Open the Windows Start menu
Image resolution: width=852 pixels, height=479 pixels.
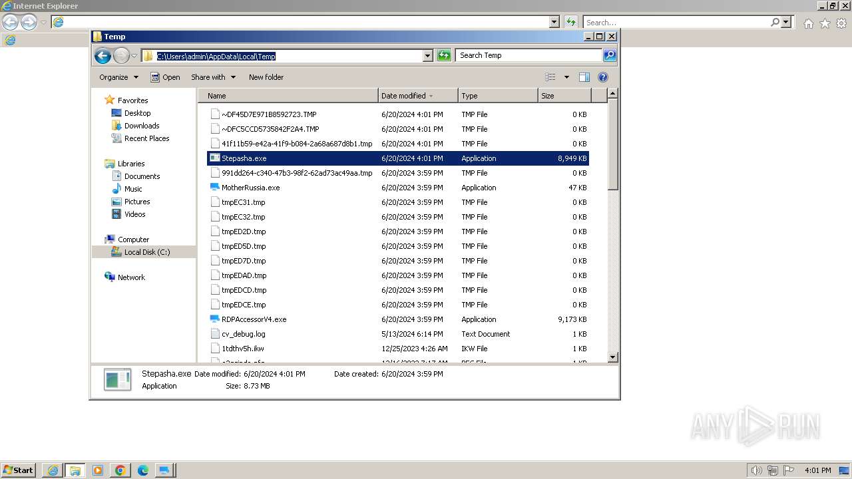(x=18, y=470)
